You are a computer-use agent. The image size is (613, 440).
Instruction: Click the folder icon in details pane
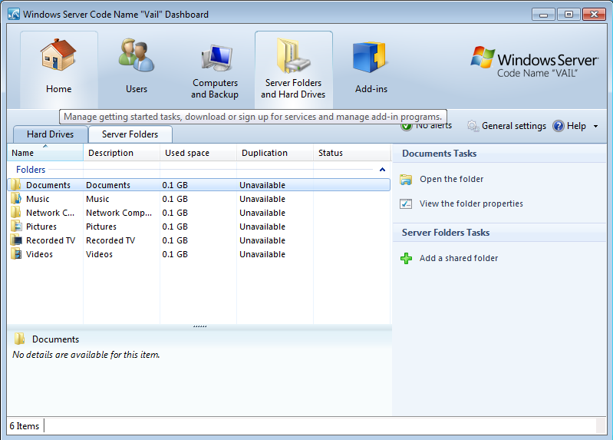point(19,339)
